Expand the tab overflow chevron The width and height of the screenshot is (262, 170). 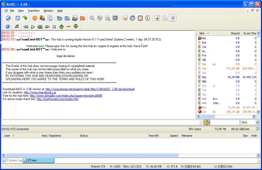(x=259, y=161)
